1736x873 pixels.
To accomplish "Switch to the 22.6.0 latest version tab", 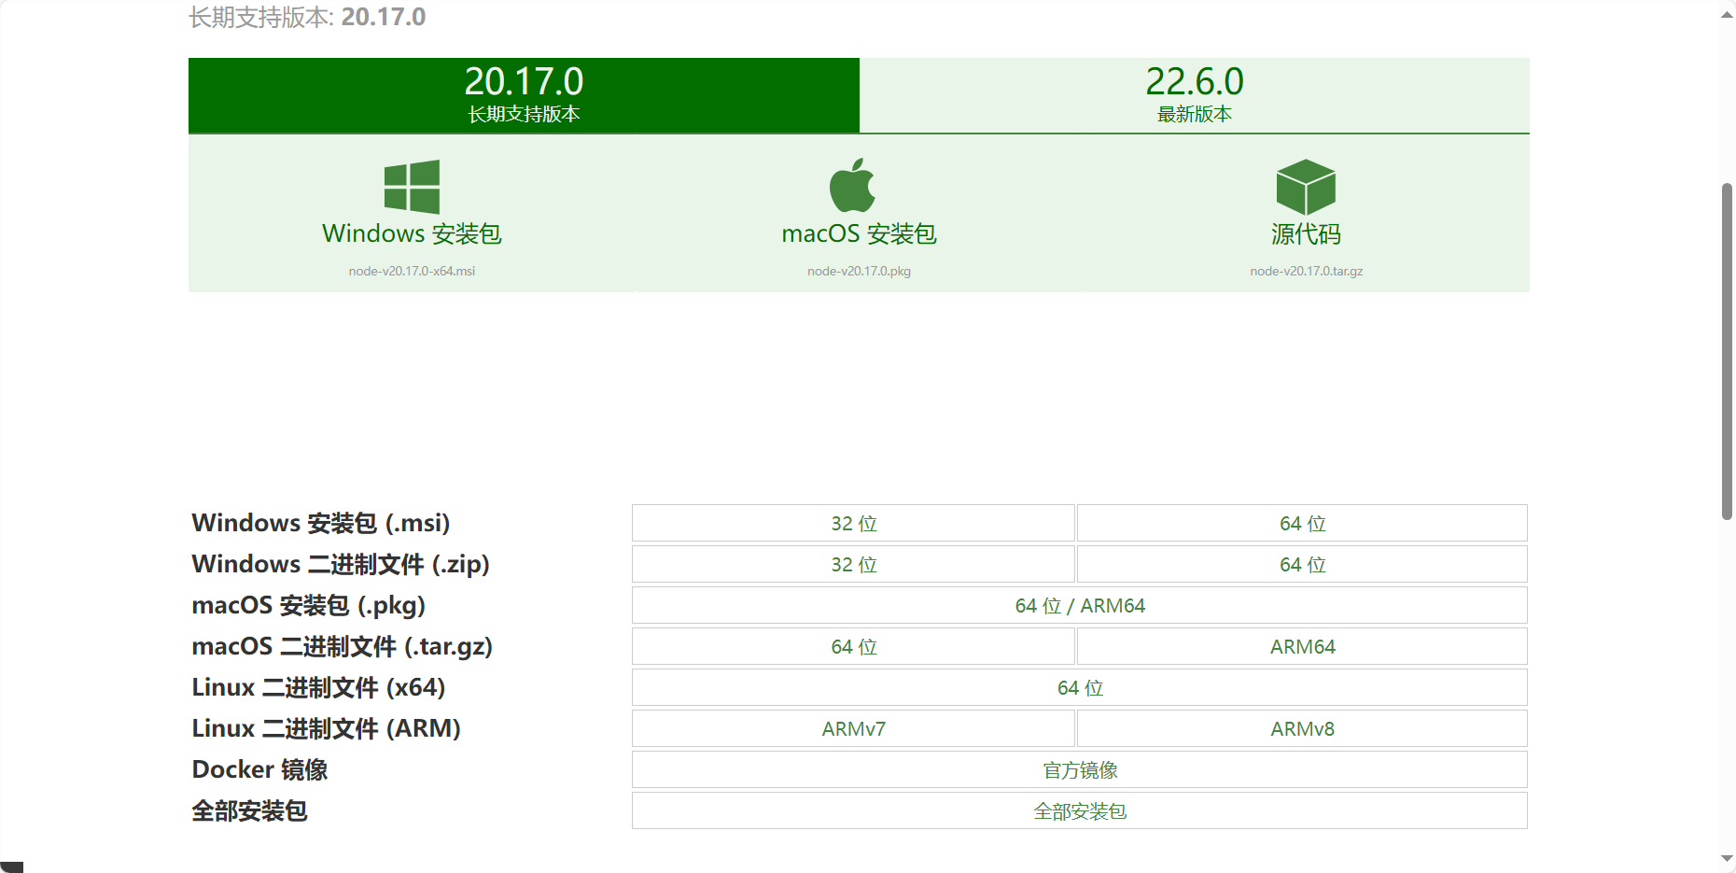I will tap(1194, 95).
